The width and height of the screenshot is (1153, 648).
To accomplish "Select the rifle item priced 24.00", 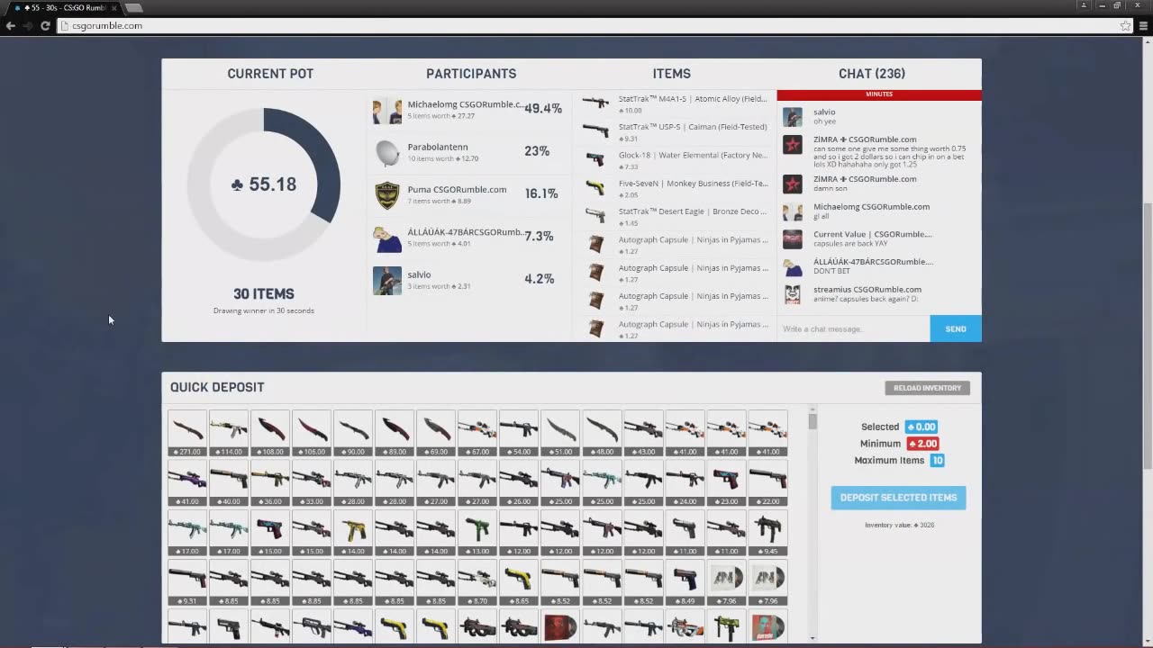I will click(685, 483).
